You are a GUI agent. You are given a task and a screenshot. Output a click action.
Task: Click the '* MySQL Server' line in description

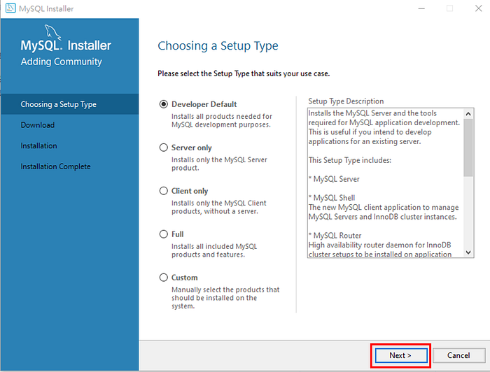(x=334, y=179)
